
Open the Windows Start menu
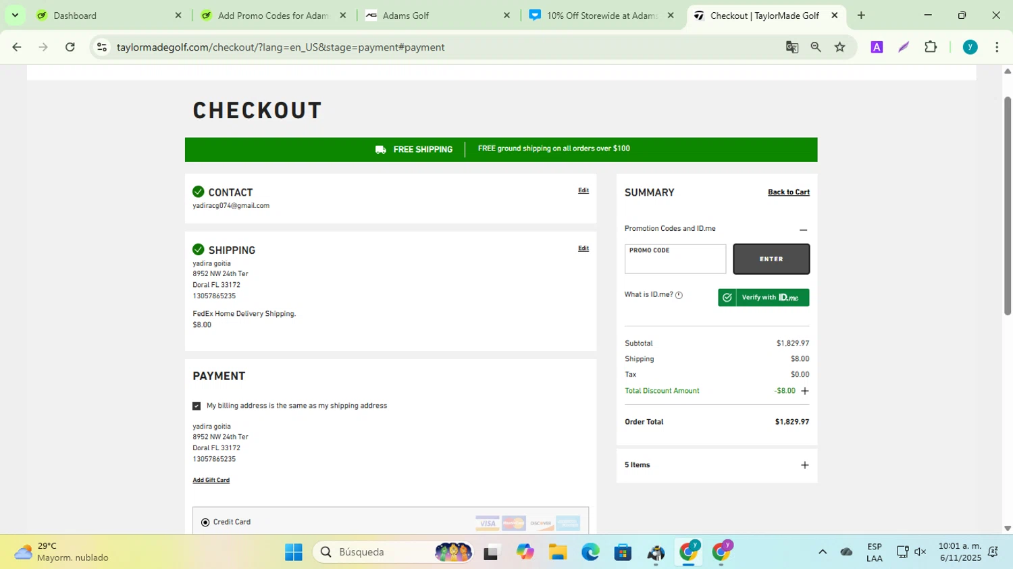point(294,552)
